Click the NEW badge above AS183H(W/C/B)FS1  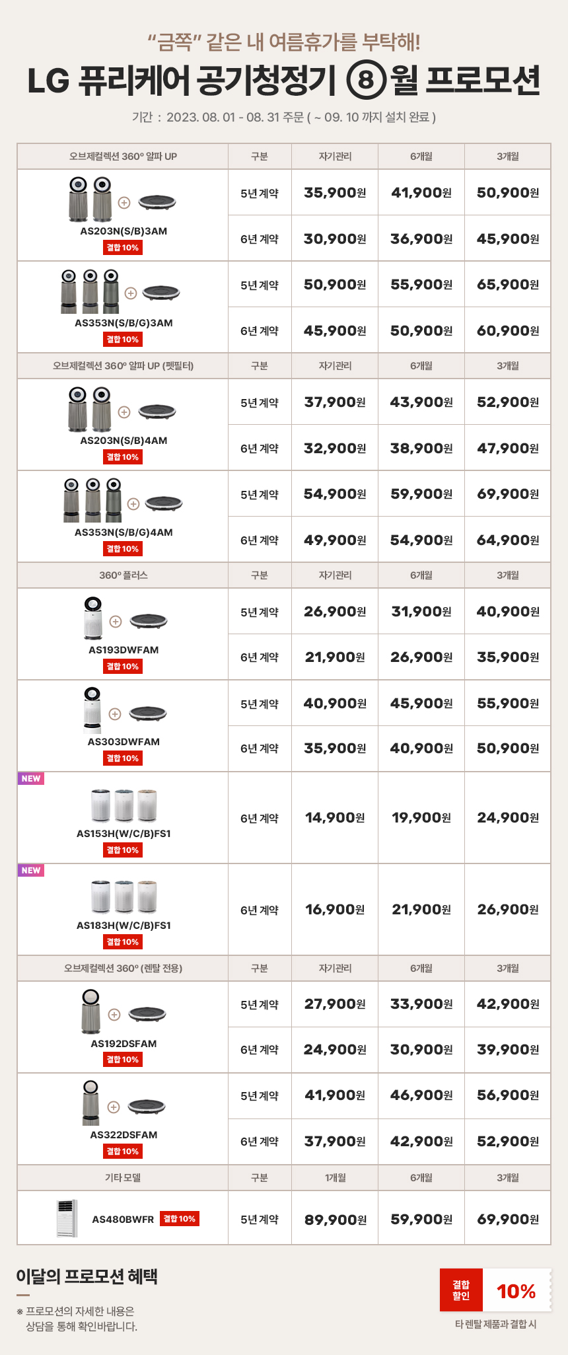[x=31, y=870]
